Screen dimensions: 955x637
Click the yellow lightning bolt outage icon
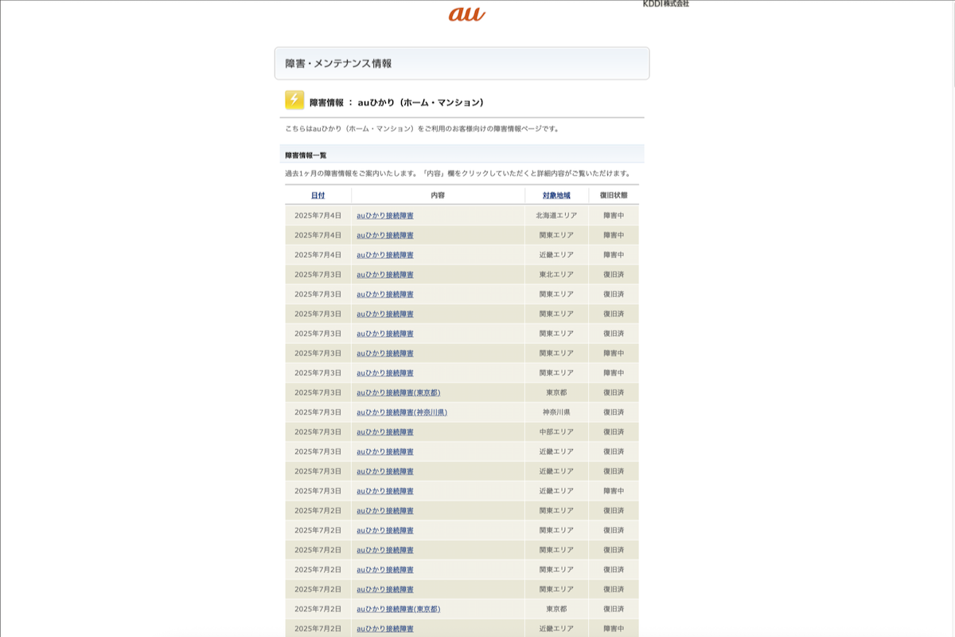(294, 100)
